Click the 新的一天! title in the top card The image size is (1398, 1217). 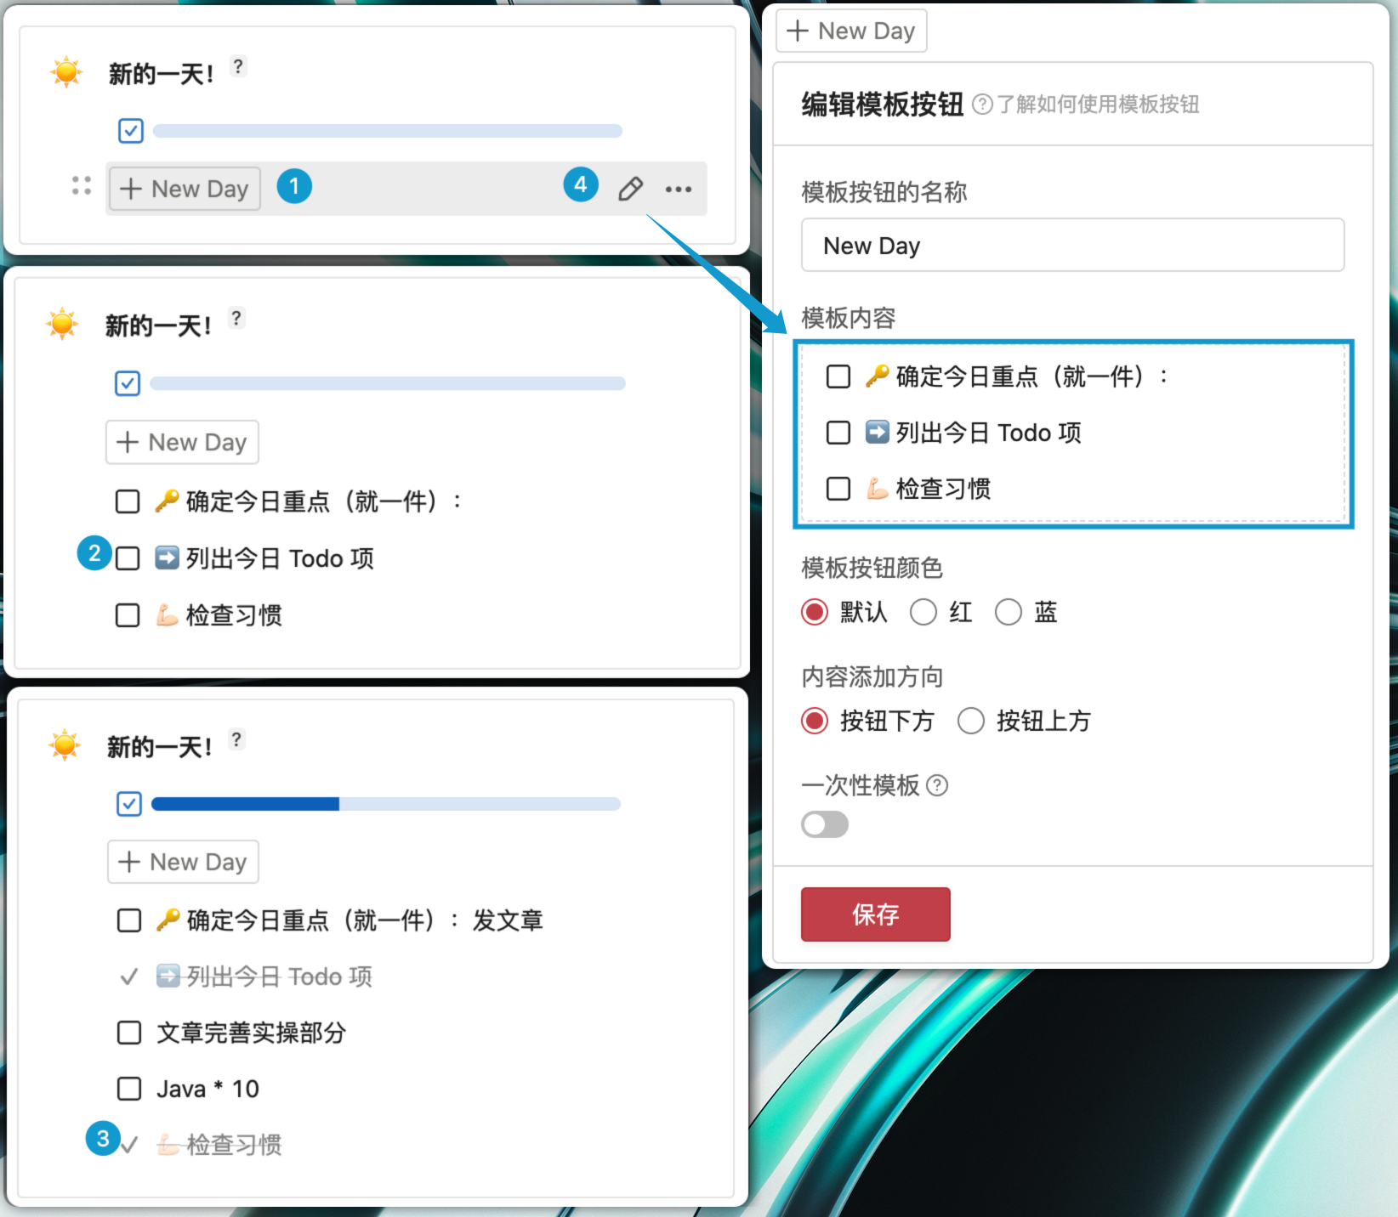[161, 74]
